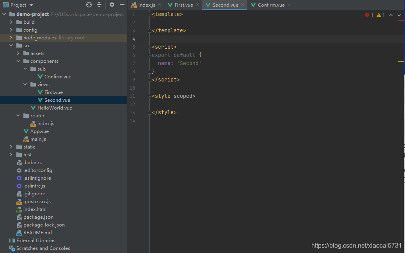Screen dimensions: 405x253
Task: Fold the template tag on line 1
Action: (149, 14)
